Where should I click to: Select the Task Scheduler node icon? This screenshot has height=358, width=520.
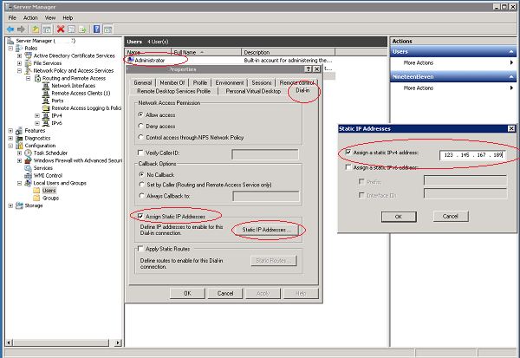pyautogui.click(x=28, y=152)
